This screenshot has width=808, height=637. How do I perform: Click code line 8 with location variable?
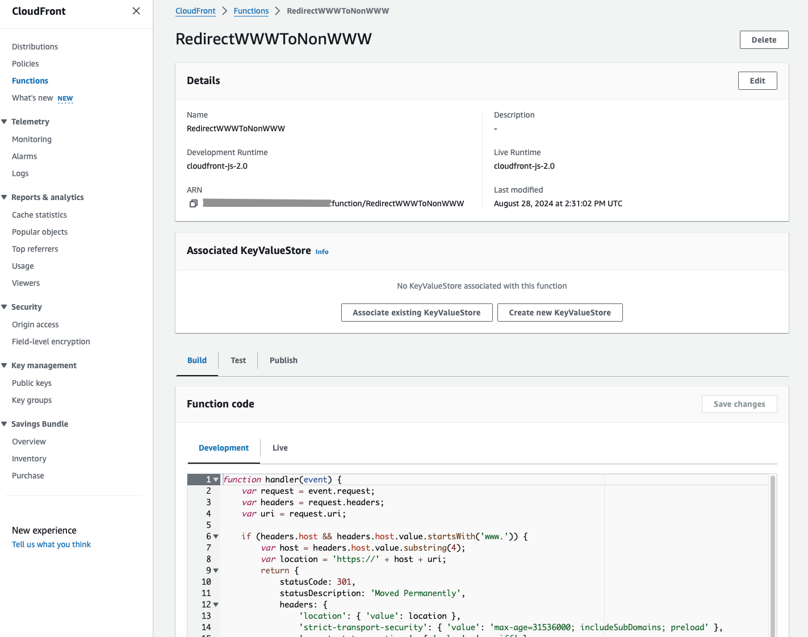pos(353,559)
